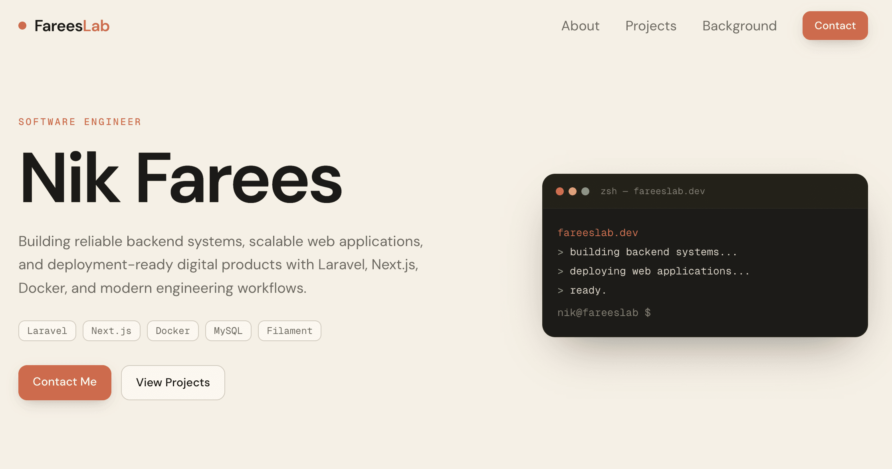Open the Projects nav link
Viewport: 892px width, 469px height.
[651, 26]
